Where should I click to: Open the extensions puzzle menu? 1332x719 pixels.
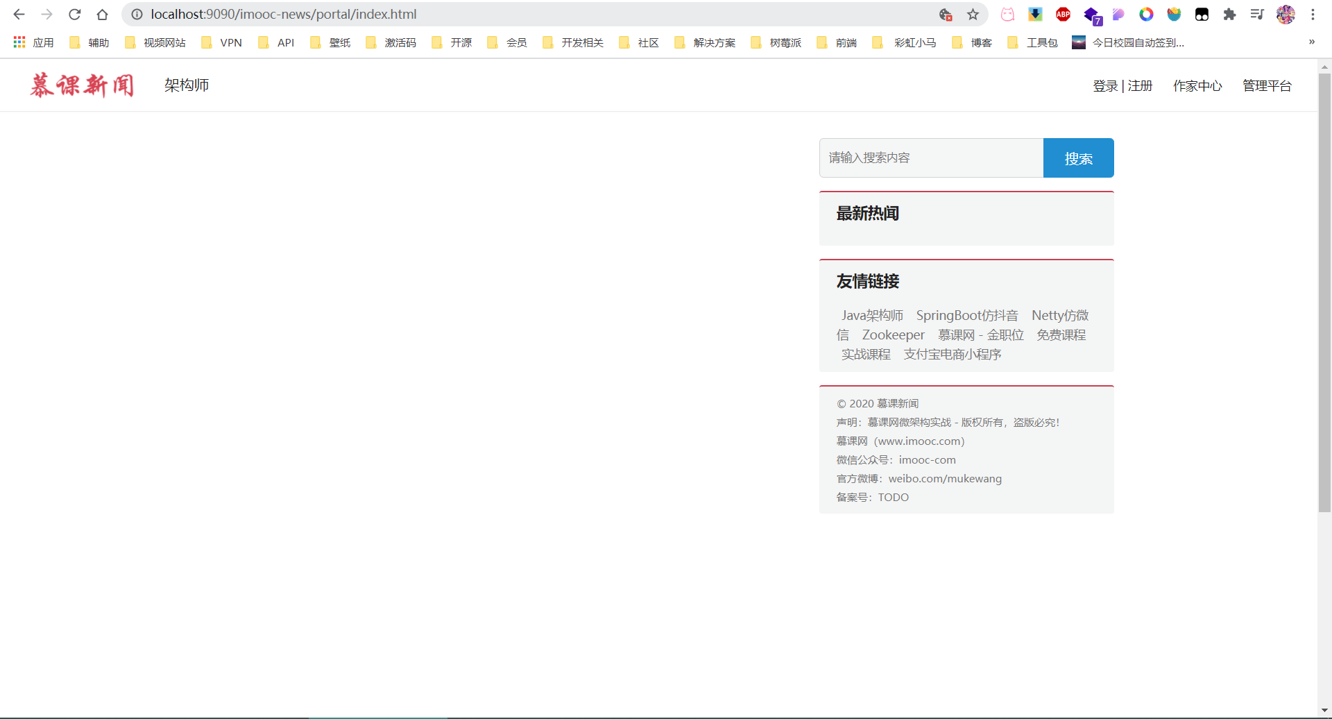[x=1229, y=14]
